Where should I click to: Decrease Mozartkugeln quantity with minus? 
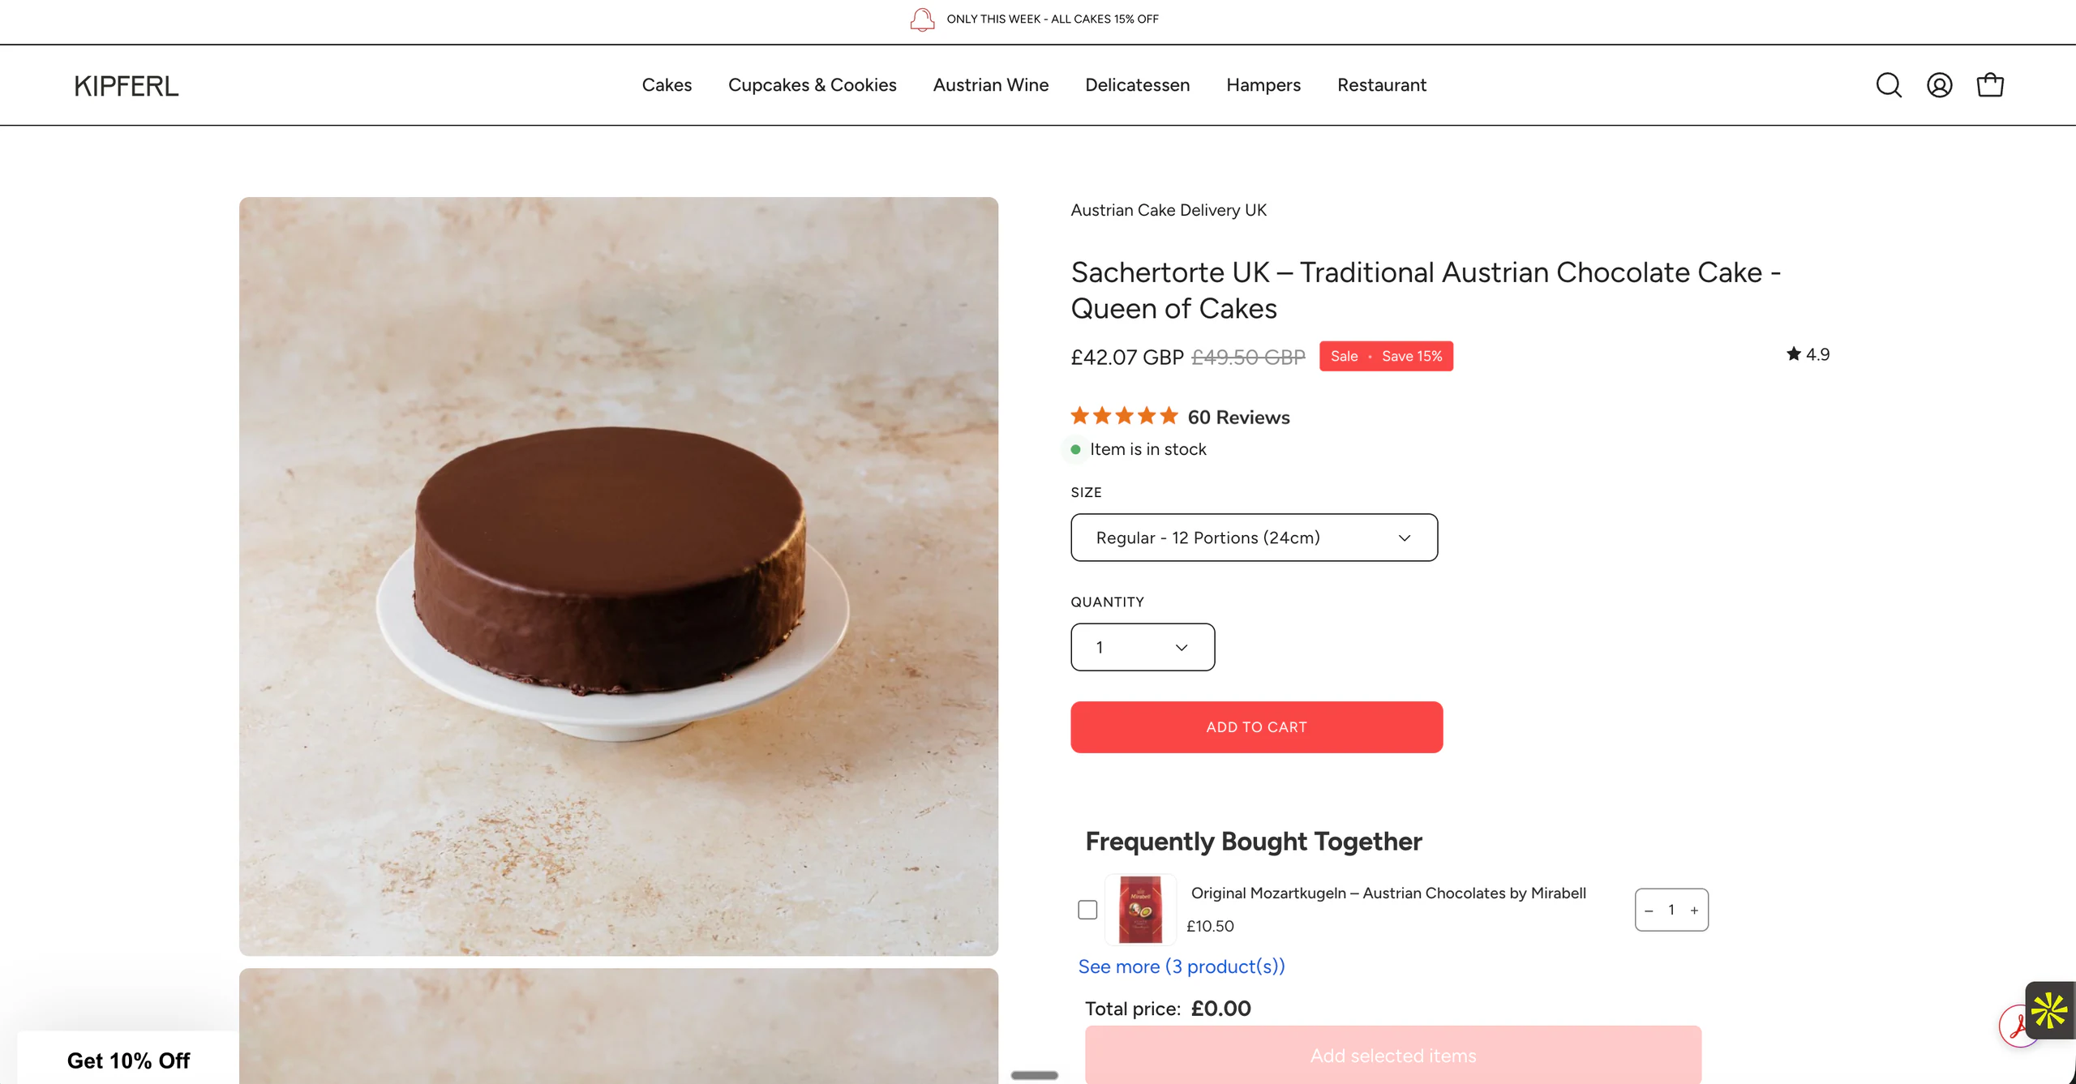[x=1649, y=910]
